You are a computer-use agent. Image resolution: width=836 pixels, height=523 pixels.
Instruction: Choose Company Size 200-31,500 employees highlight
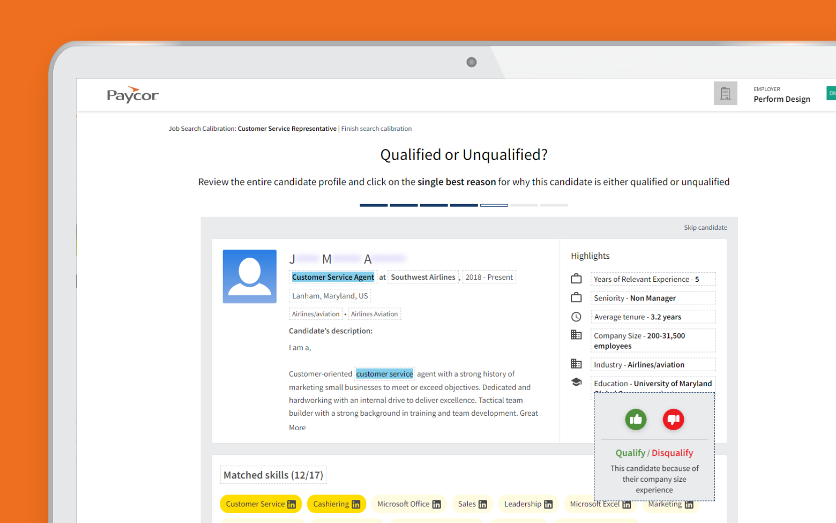click(x=653, y=341)
